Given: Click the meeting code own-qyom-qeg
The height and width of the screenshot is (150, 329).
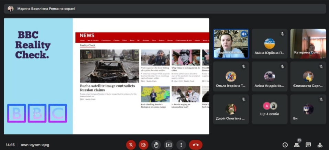Looking at the screenshot, I should coord(35,145).
